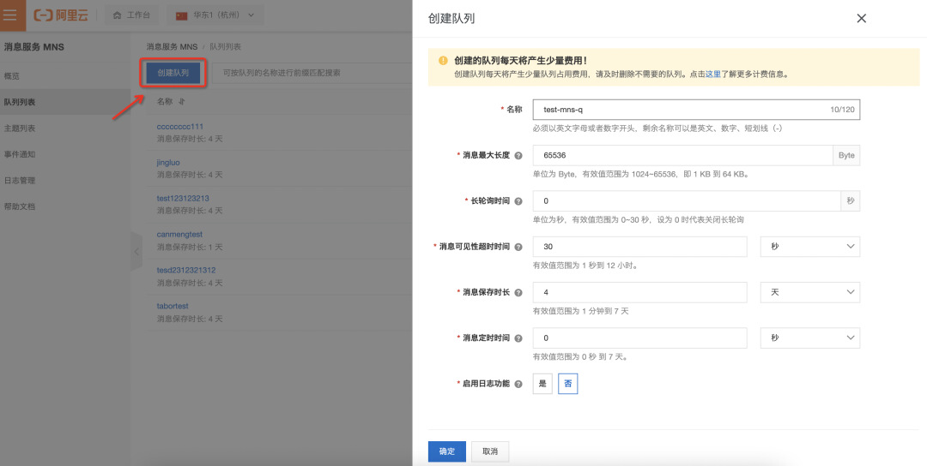Focus the queue name prefix search box
Viewport: 927px width, 466px height.
point(312,73)
